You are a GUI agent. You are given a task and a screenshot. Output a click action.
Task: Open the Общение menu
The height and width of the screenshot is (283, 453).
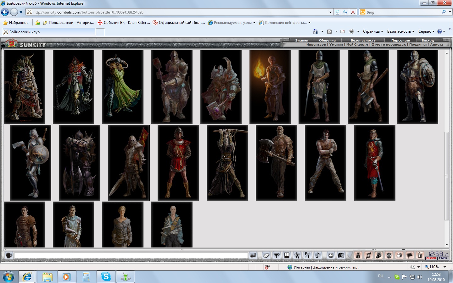[x=327, y=40]
